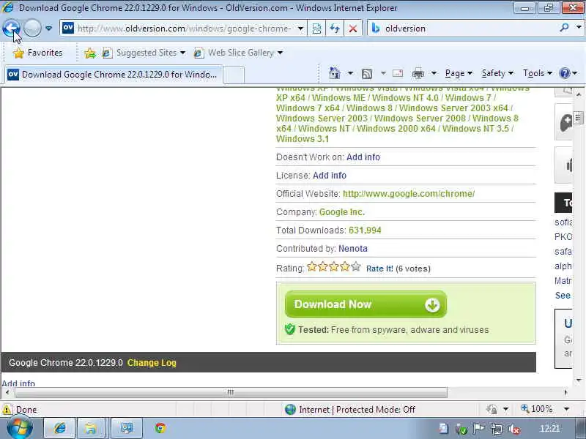586x439 pixels.
Task: Click the Windows 7 x64 compatibility link
Action: click(x=308, y=108)
